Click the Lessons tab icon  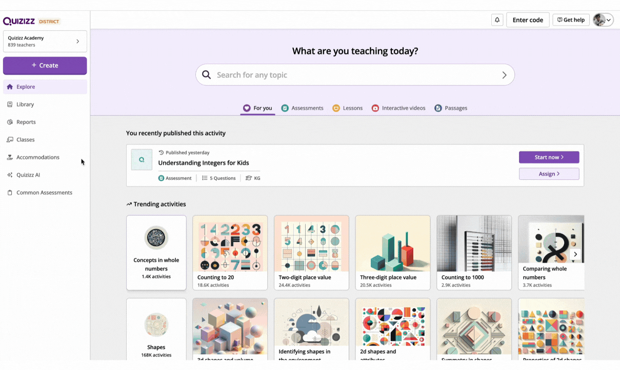pos(336,108)
